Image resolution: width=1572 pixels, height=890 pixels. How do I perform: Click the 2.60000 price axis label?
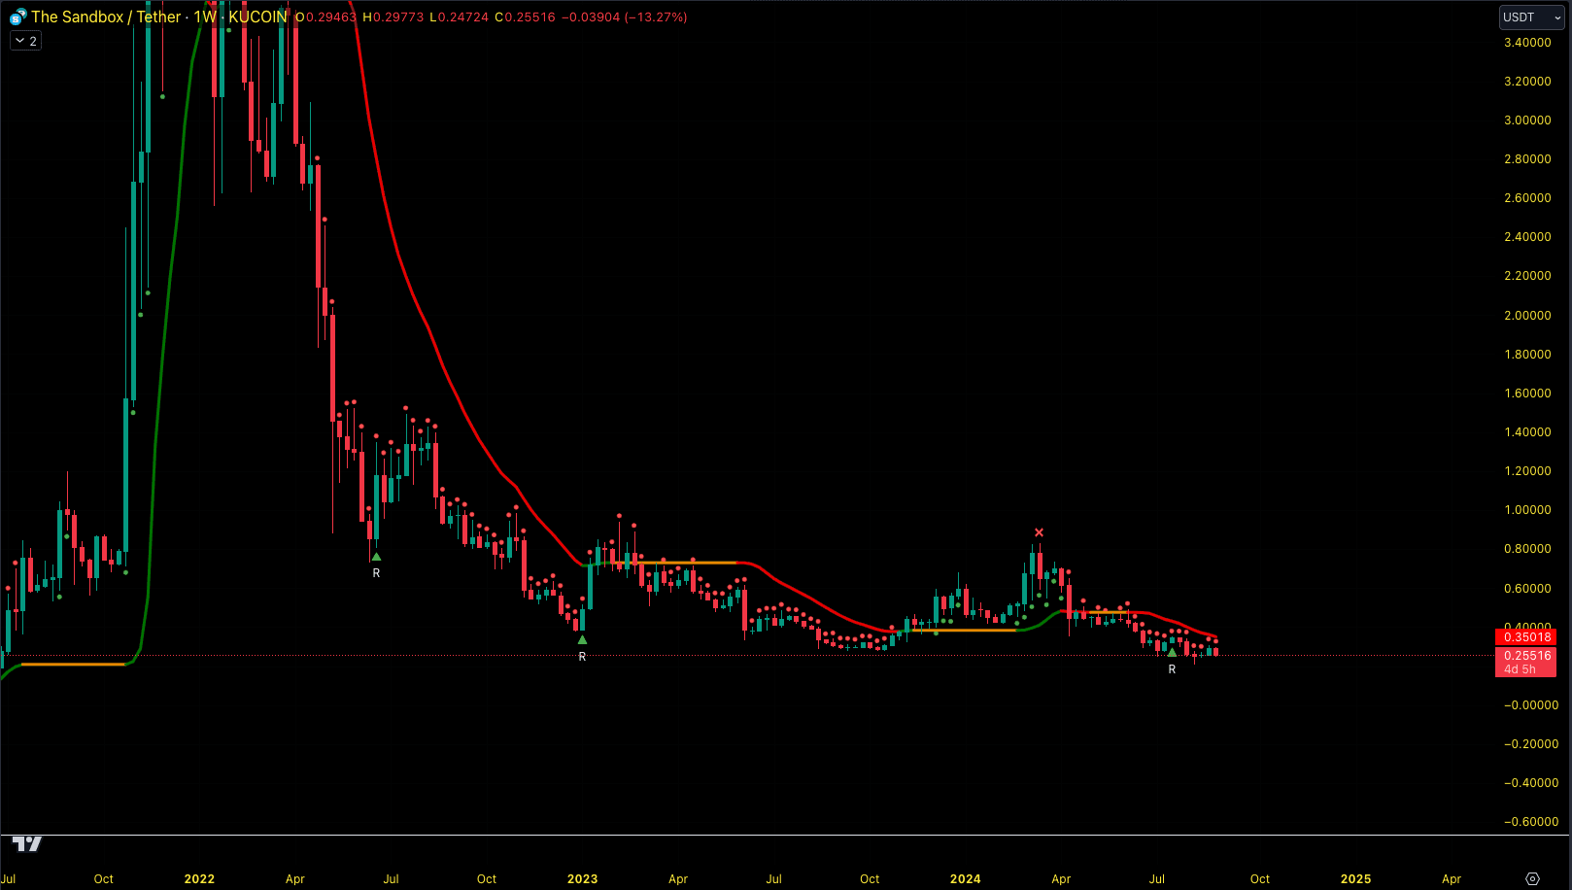pos(1527,198)
